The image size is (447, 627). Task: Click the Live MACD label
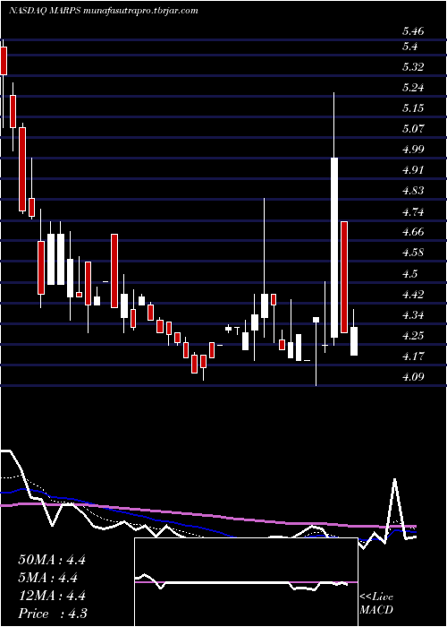pos(376,604)
